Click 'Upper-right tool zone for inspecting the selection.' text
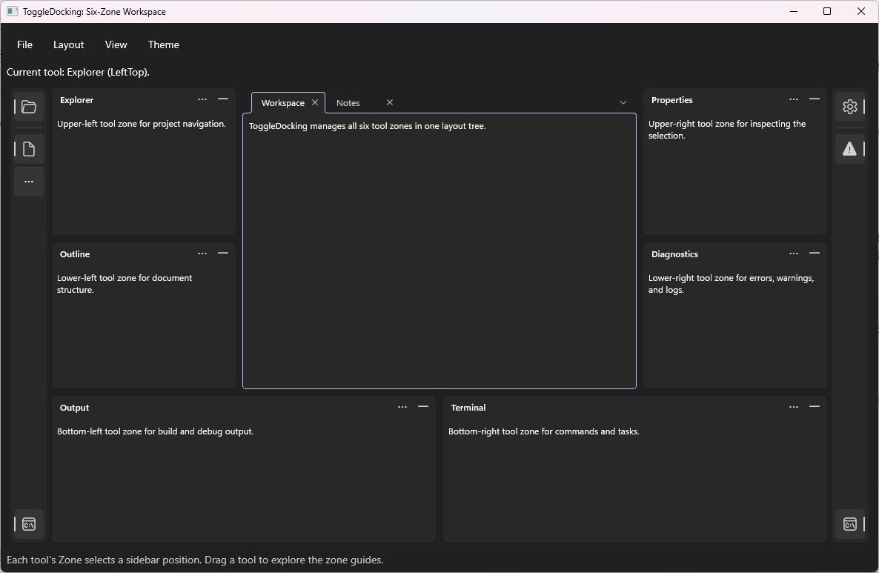This screenshot has width=879, height=573. 727,130
